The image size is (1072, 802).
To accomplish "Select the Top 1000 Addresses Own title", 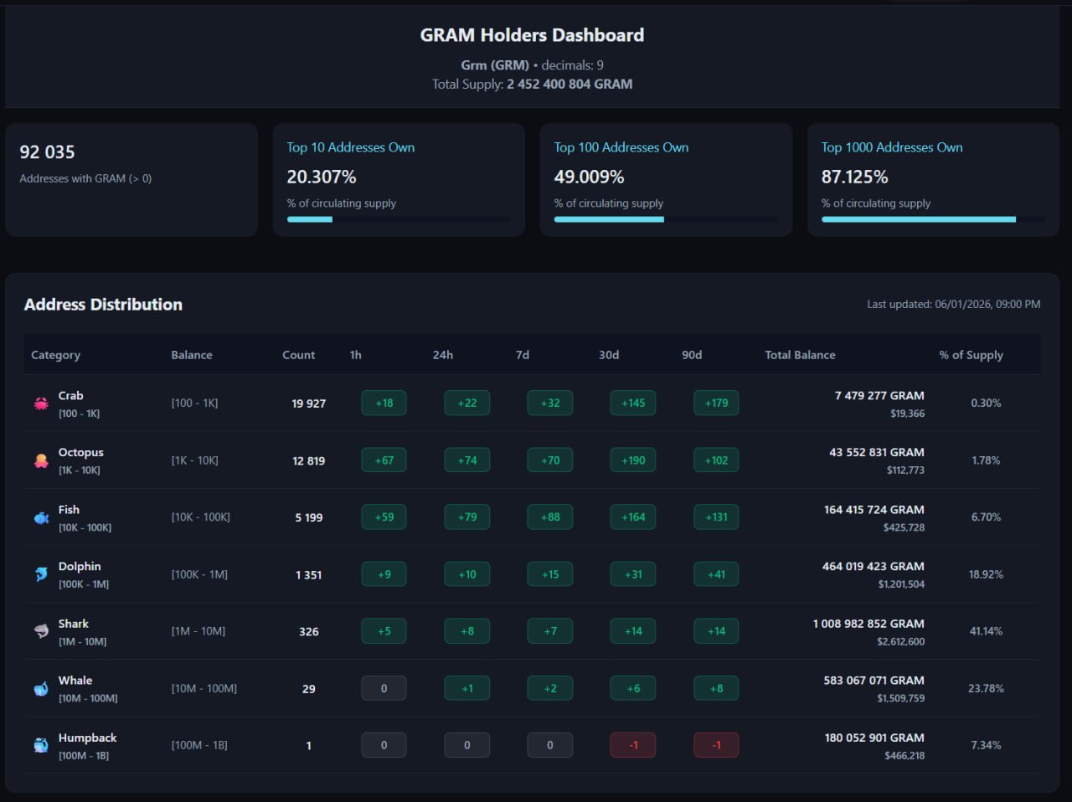I will (892, 147).
